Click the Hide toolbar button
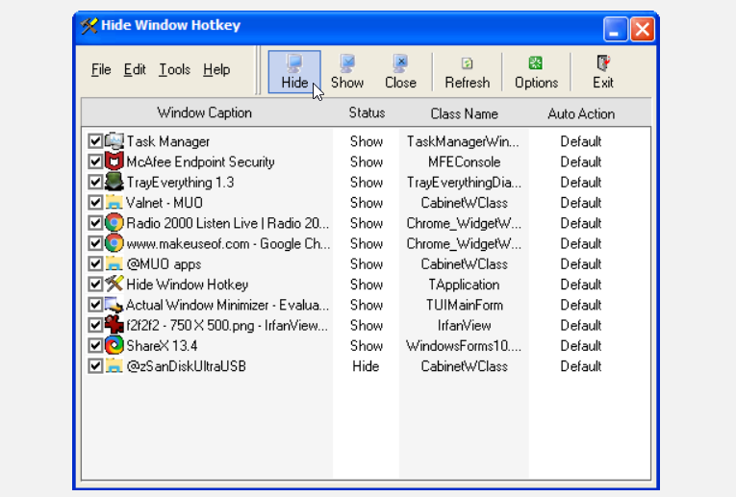The height and width of the screenshot is (497, 736). 294,72
